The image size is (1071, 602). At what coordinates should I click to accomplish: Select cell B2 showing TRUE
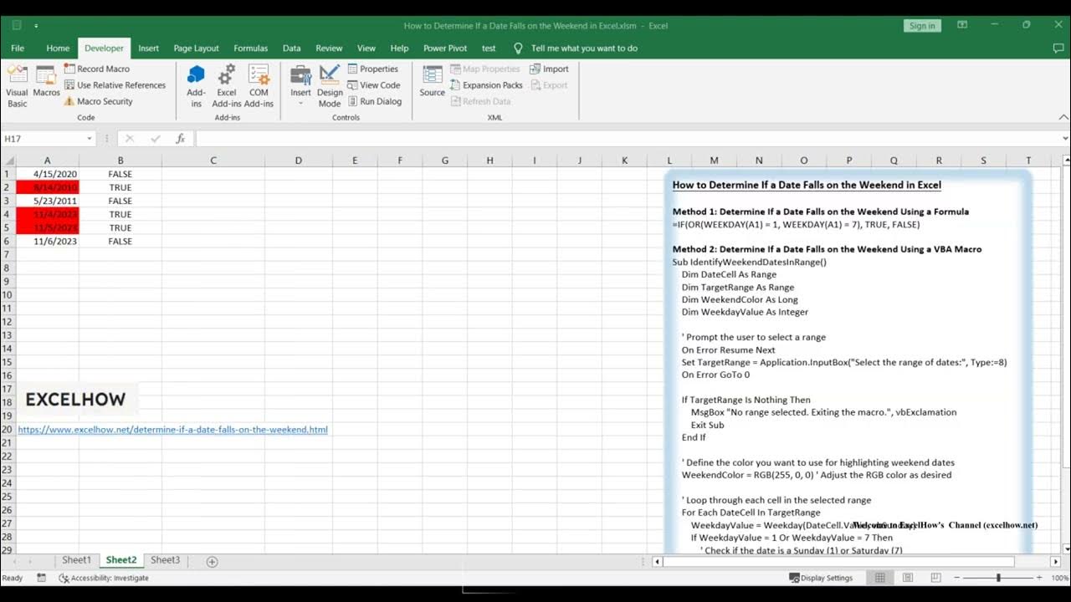click(120, 187)
